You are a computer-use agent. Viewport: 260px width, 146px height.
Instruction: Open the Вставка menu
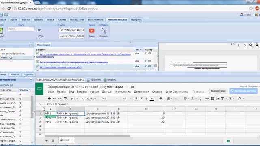click(82, 92)
